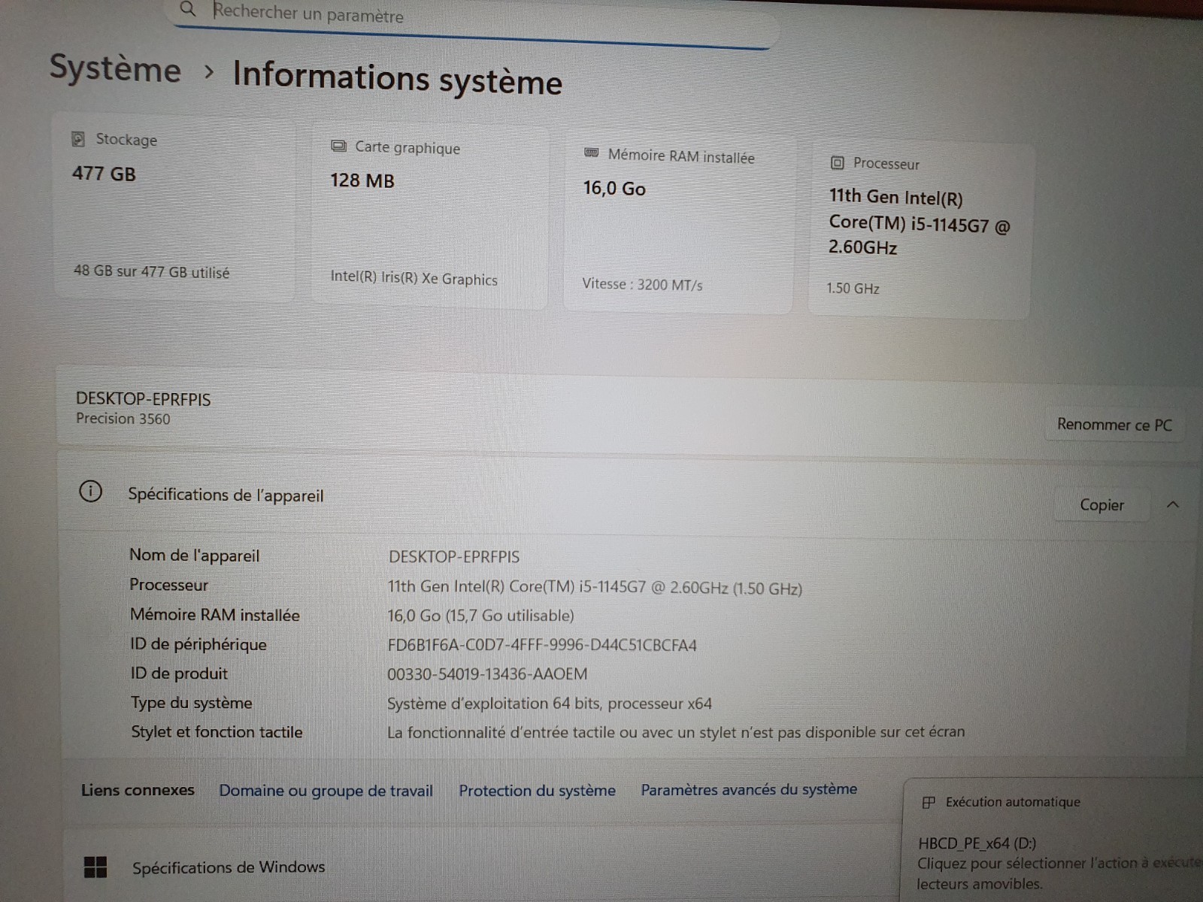Screen dimensions: 1203x902
Task: Click the Spécifications de Windows header
Action: [x=229, y=867]
